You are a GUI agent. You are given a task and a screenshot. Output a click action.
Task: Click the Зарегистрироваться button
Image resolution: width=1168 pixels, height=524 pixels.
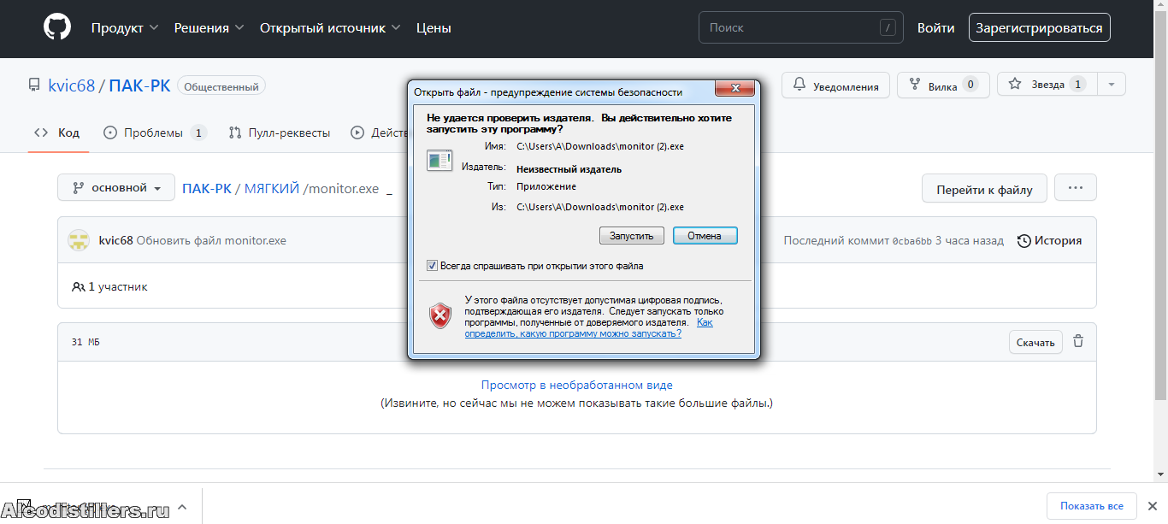[1040, 27]
